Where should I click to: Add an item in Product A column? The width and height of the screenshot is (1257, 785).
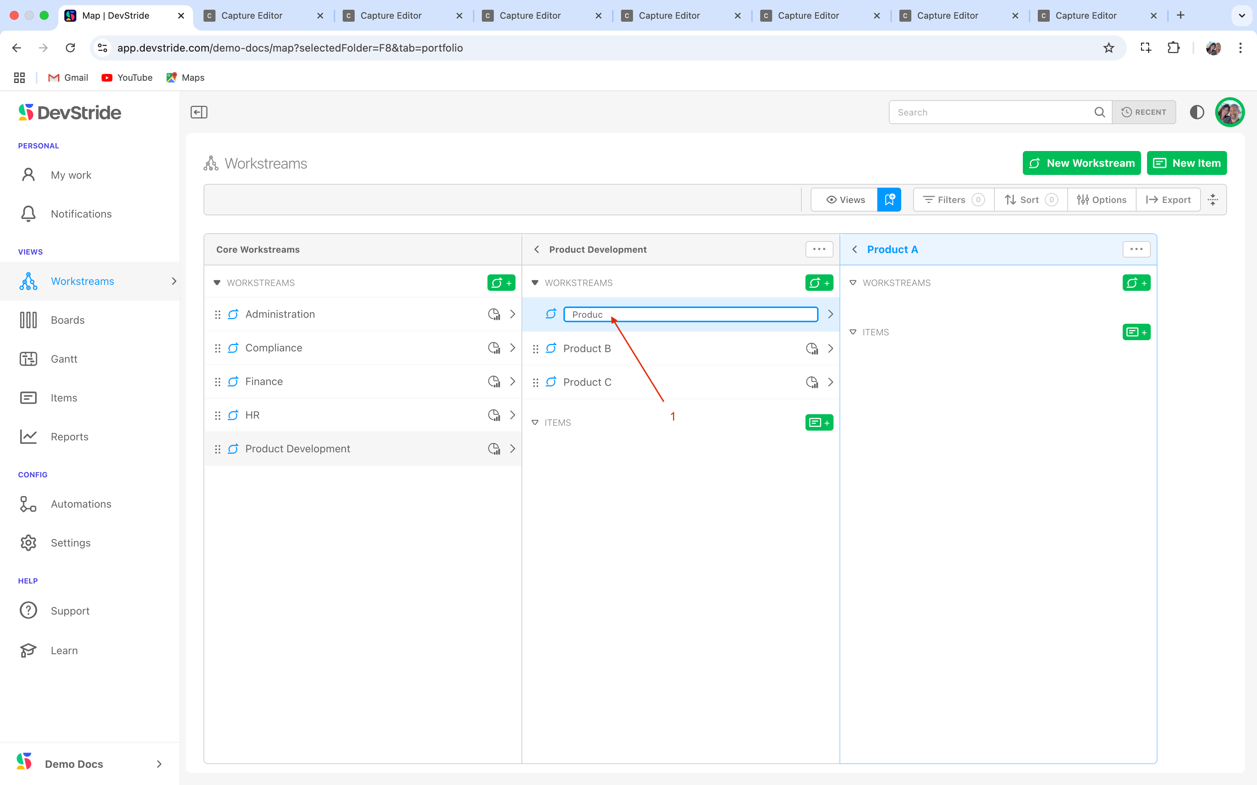pos(1136,332)
